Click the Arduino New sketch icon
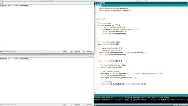 tap(100, 3)
